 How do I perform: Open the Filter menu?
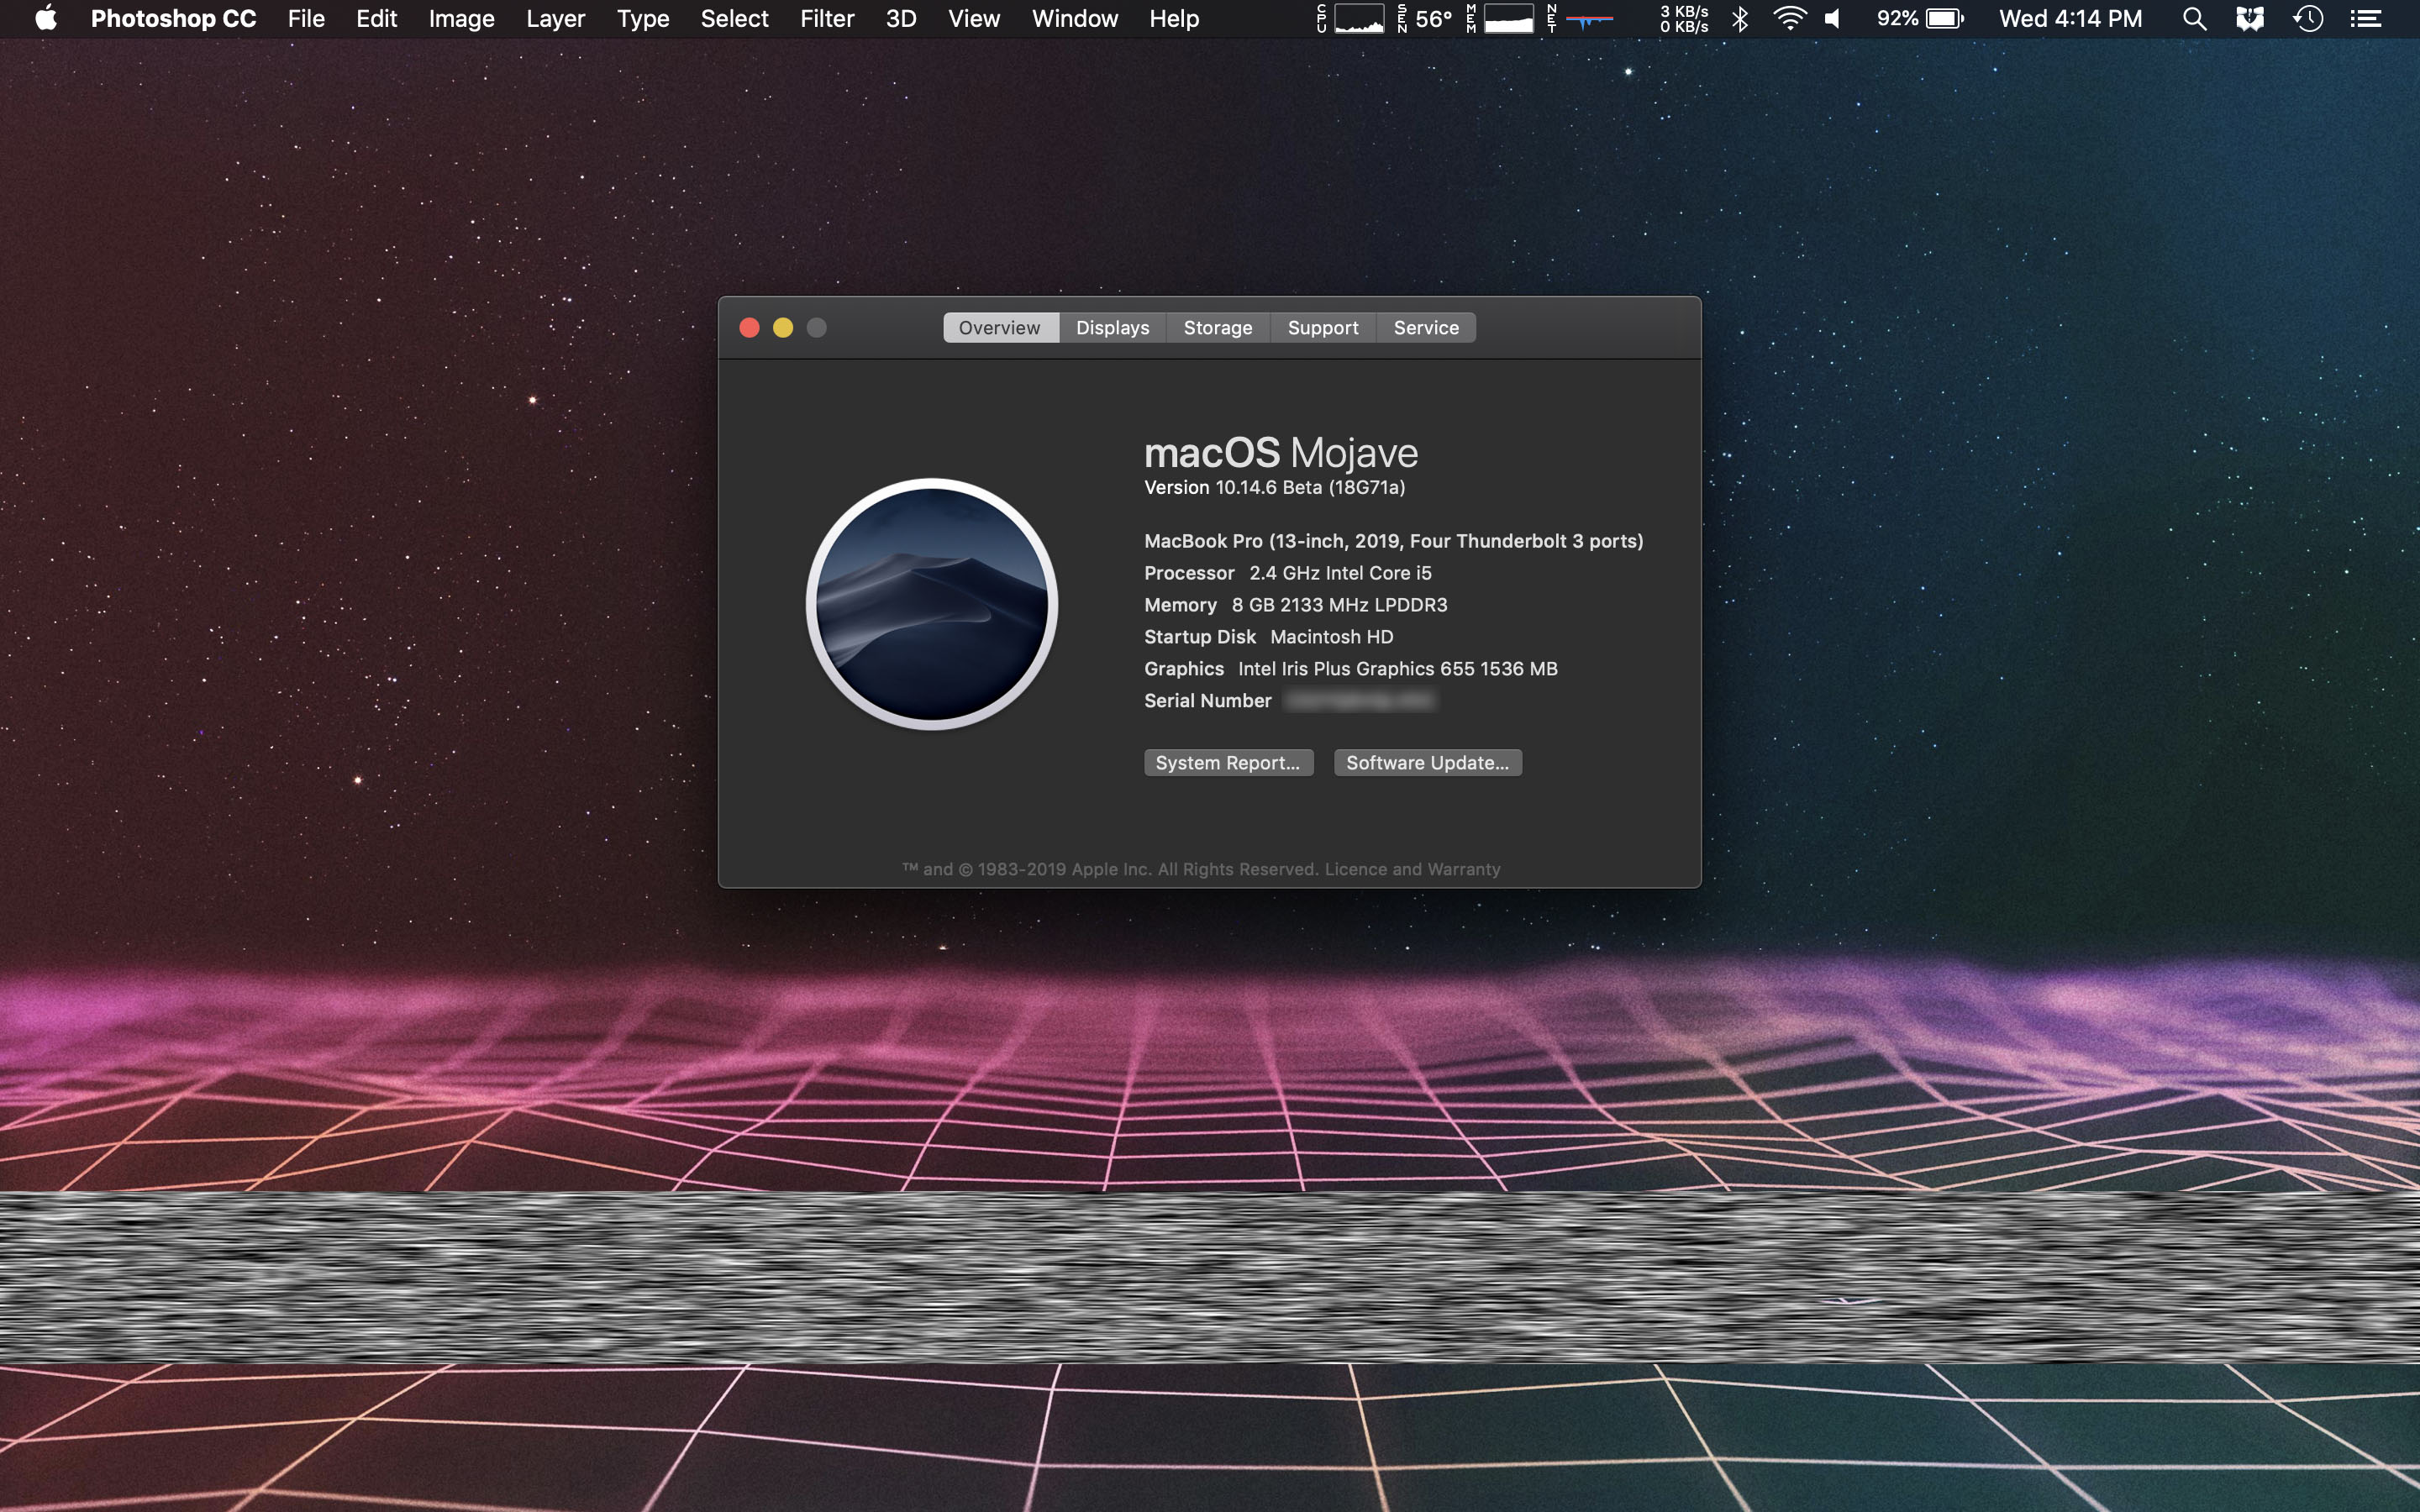point(827,19)
